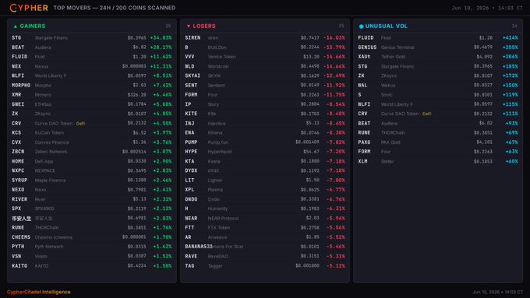This screenshot has height=298, width=530.
Task: Click the count 14 in Unusual Vol header
Action: (x=514, y=26)
